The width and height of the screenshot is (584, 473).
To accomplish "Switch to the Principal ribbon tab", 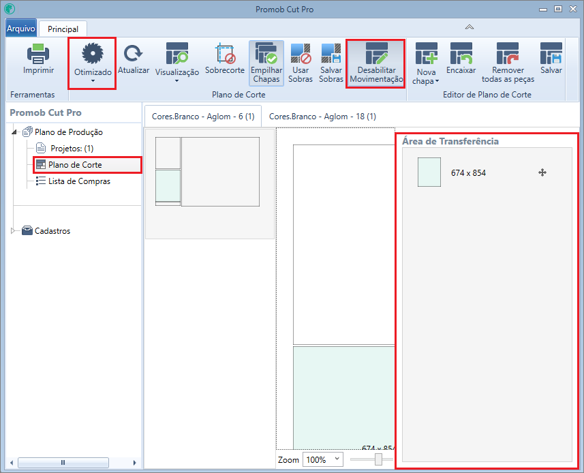I will point(63,29).
